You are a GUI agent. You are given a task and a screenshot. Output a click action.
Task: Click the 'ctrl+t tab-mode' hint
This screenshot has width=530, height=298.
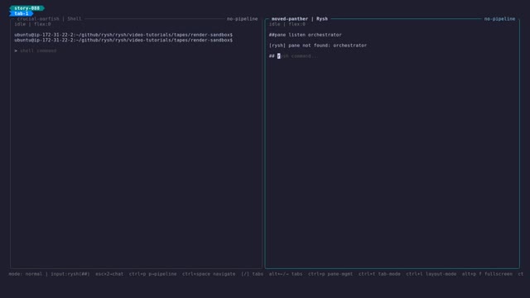pos(379,274)
